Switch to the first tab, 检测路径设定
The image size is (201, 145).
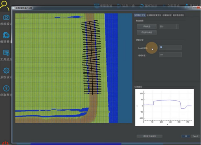click(140, 15)
